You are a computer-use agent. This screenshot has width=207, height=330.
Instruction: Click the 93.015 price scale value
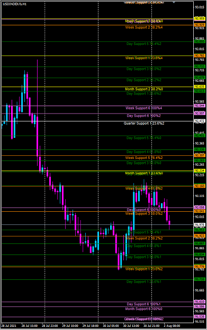[200, 7]
